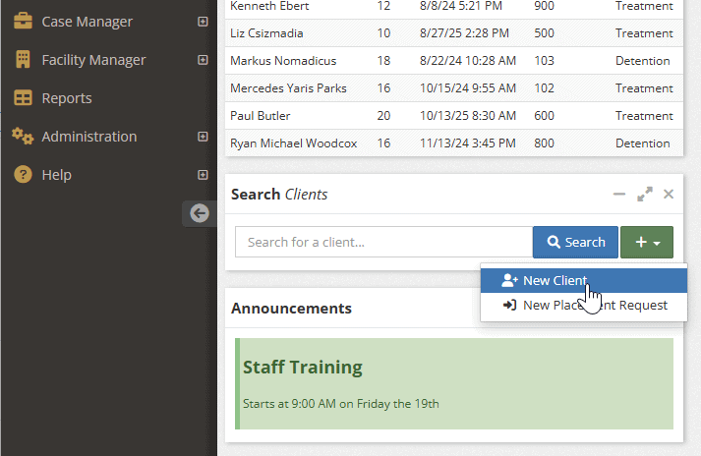Click the Administration gears icon
Screen dimensions: 701x456
23,137
